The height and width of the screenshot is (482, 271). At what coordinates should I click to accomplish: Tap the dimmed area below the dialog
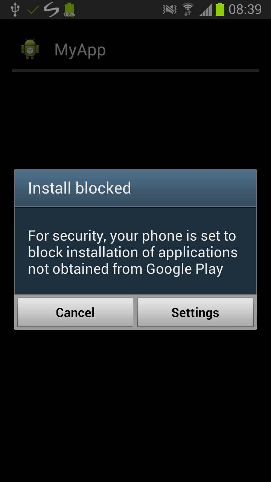point(135,403)
